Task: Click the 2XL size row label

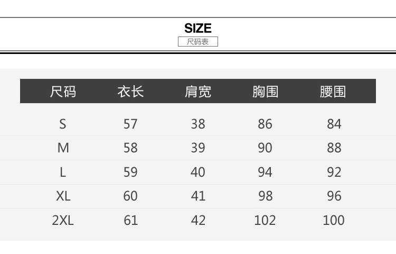Action: click(x=63, y=220)
